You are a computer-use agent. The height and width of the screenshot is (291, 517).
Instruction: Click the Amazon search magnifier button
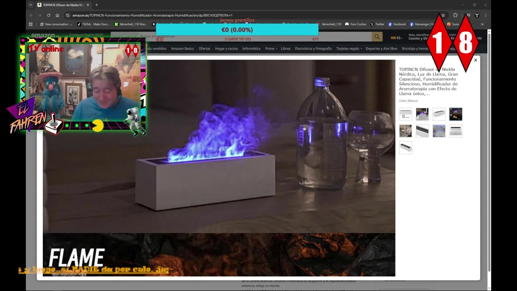[x=377, y=37]
